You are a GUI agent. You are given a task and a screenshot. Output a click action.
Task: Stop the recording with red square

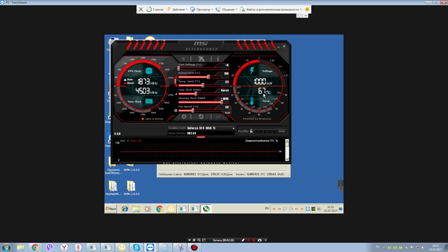pos(254,240)
